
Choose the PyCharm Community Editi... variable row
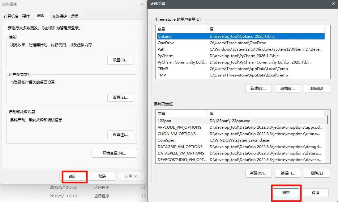(241, 62)
